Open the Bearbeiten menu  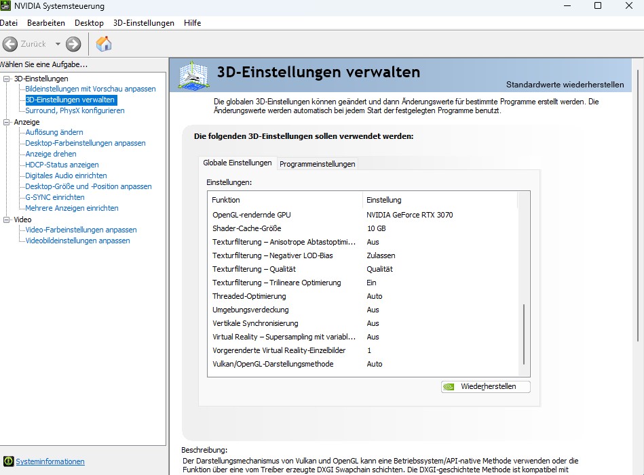click(46, 23)
